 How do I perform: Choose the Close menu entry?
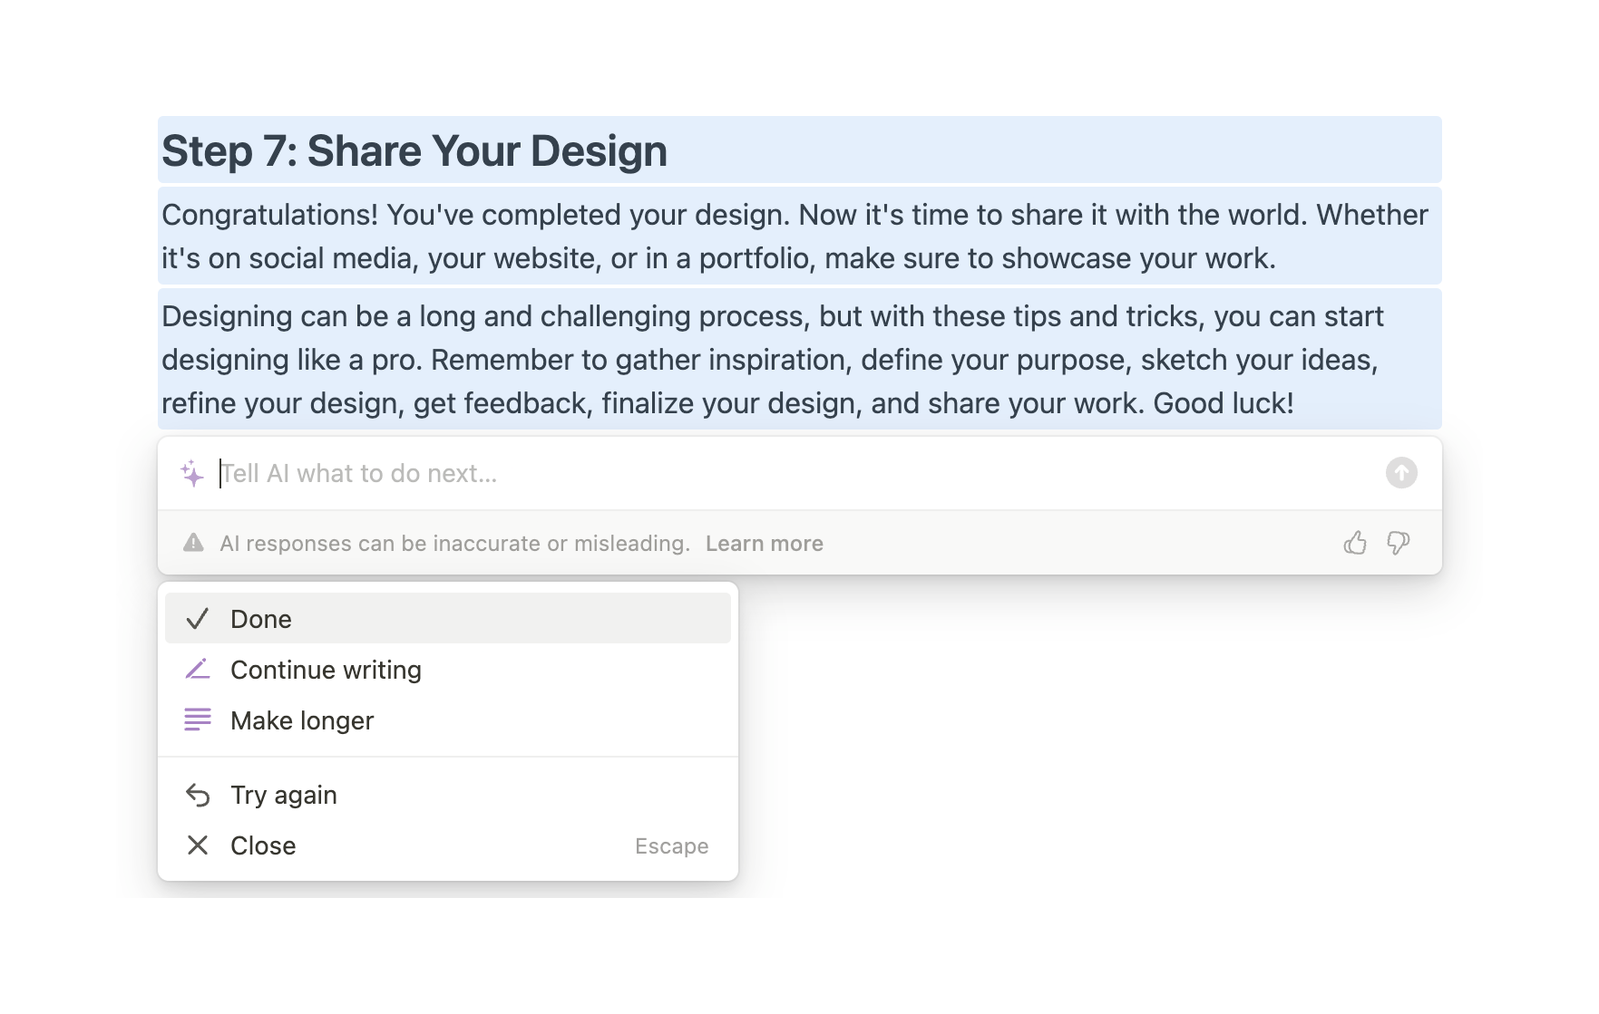263,845
